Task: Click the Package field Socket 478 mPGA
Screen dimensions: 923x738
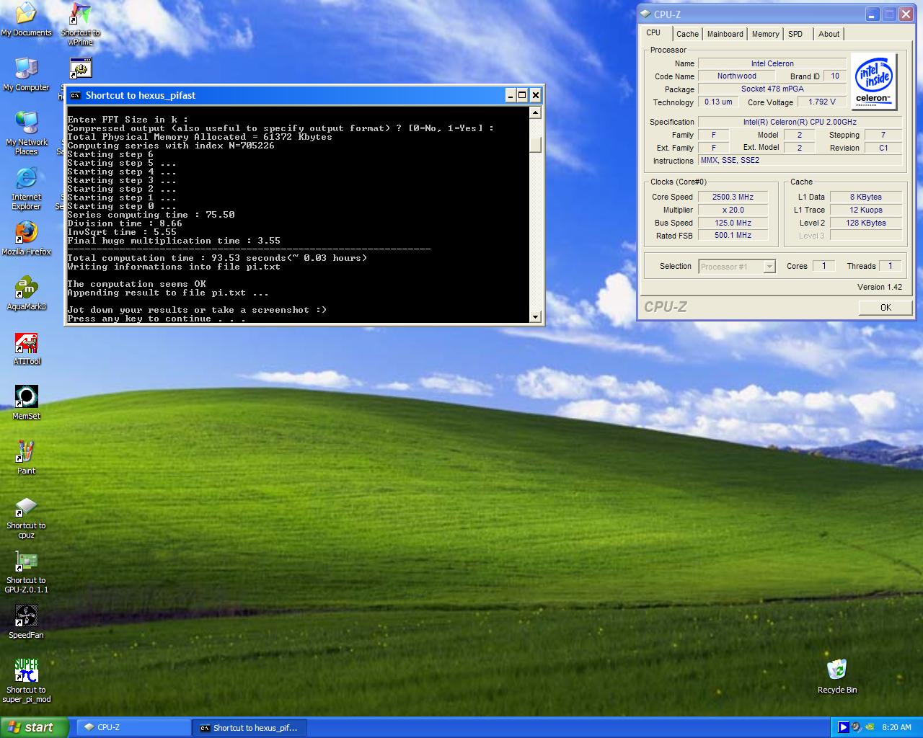Action: [x=772, y=89]
